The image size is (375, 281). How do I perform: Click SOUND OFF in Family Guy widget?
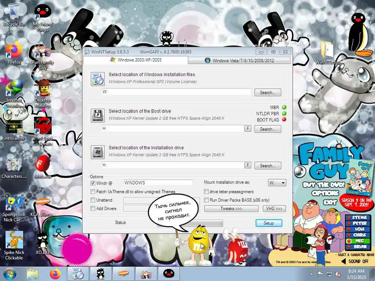pos(355,261)
